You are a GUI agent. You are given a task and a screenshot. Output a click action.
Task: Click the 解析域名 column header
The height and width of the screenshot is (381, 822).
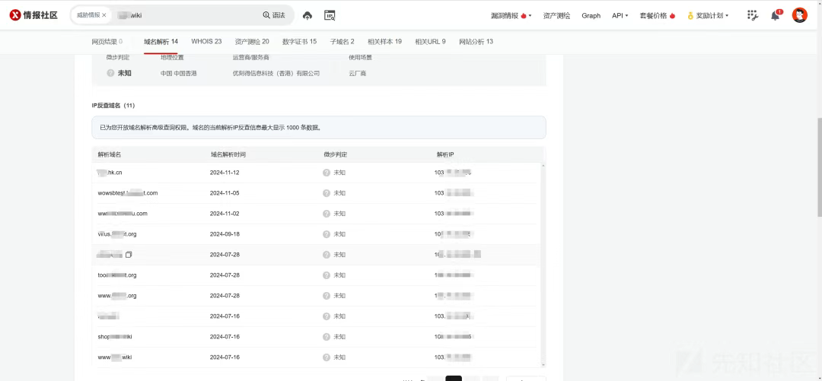click(x=110, y=154)
